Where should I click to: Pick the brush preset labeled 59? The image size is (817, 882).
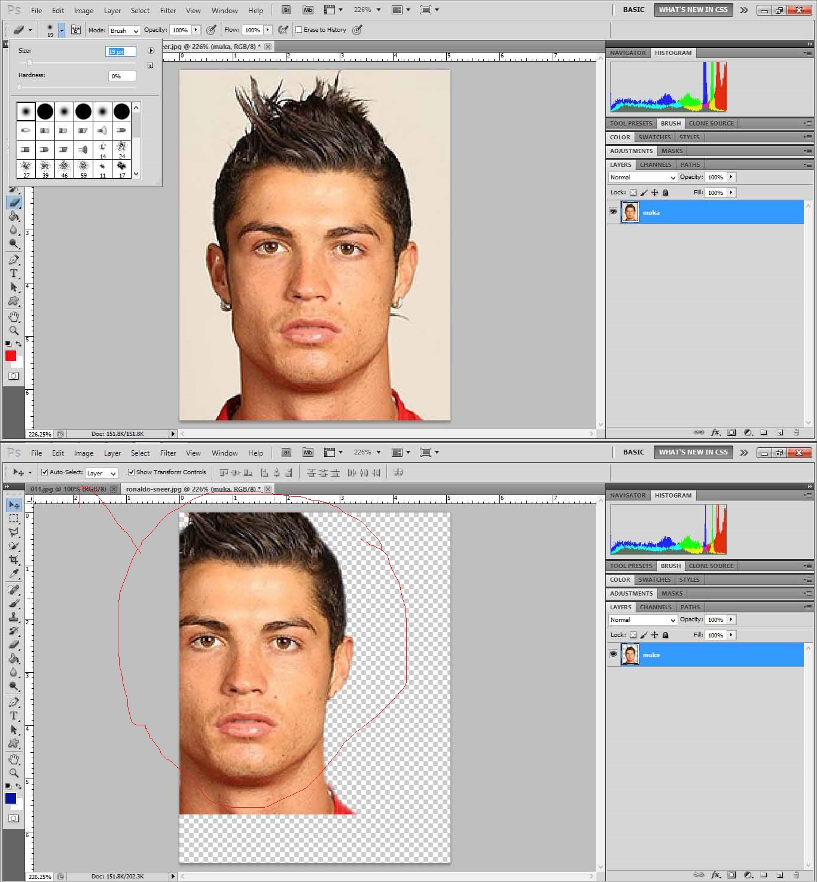coord(83,169)
